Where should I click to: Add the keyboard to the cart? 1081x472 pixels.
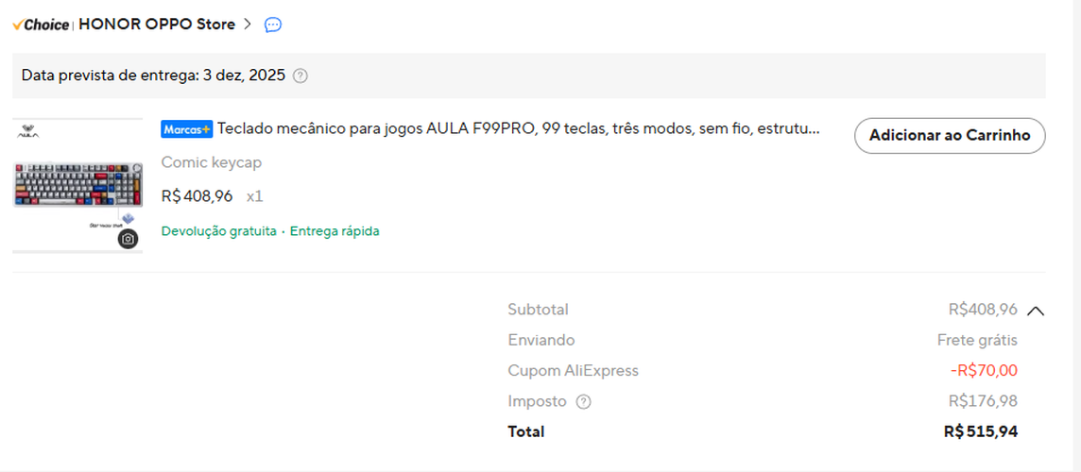(950, 136)
